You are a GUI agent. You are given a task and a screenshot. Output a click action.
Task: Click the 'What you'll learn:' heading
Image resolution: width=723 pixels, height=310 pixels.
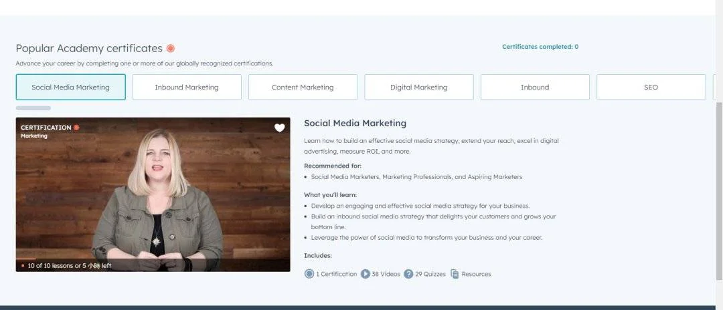tap(331, 194)
